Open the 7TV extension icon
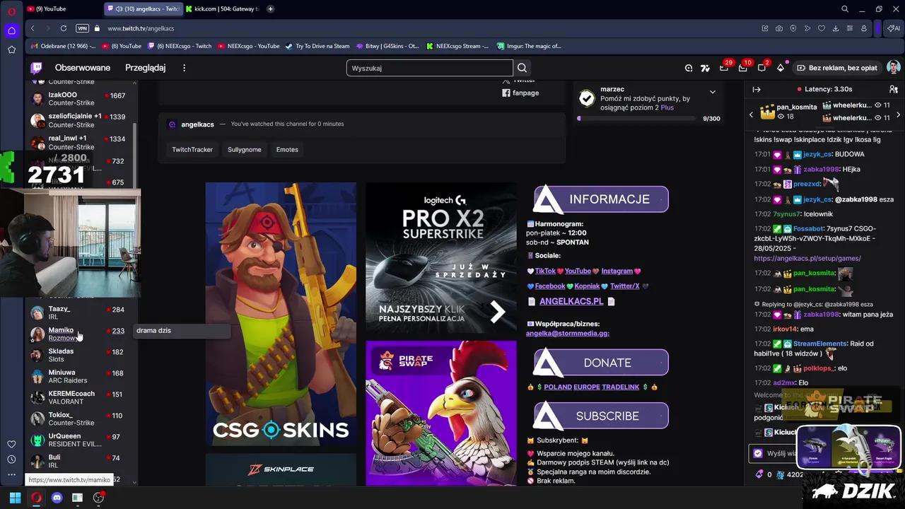This screenshot has height=509, width=905. (x=705, y=68)
